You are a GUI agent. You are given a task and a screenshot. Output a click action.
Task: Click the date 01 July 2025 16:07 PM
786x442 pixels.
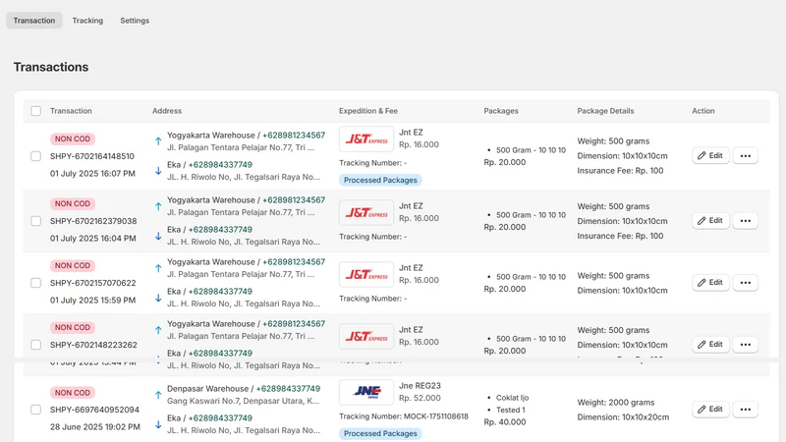(x=92, y=174)
